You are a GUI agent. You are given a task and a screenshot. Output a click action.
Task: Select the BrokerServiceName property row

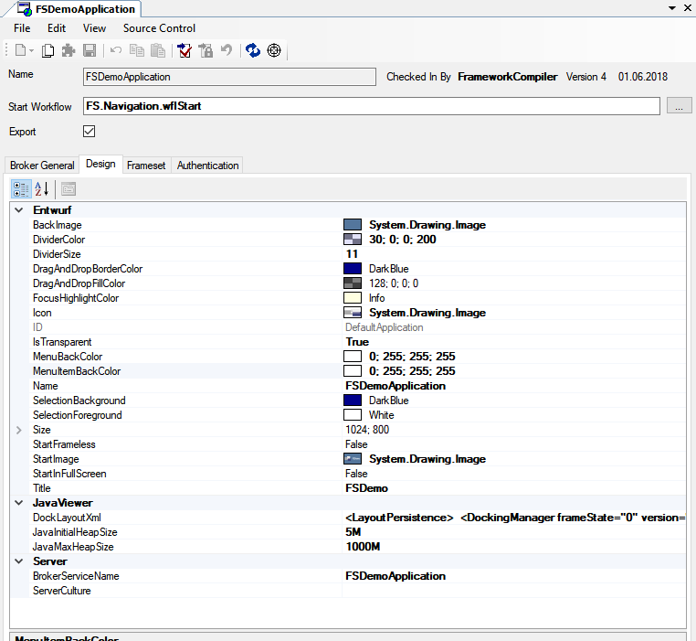[358, 576]
